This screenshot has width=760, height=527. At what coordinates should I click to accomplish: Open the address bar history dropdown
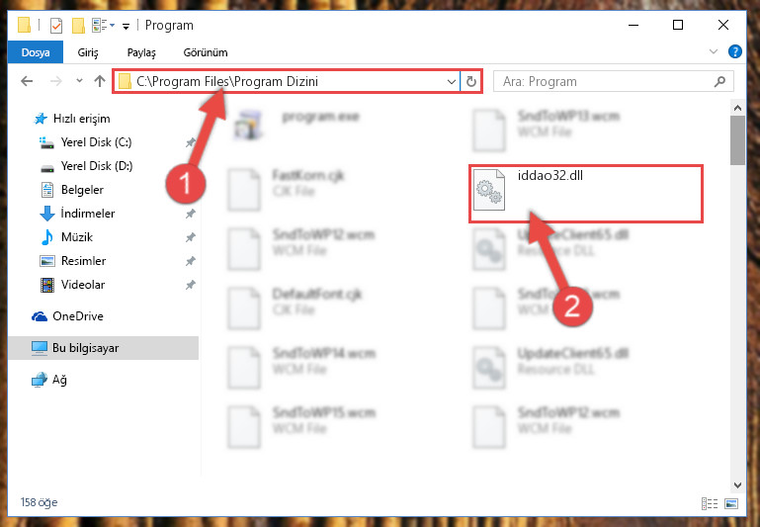click(452, 81)
